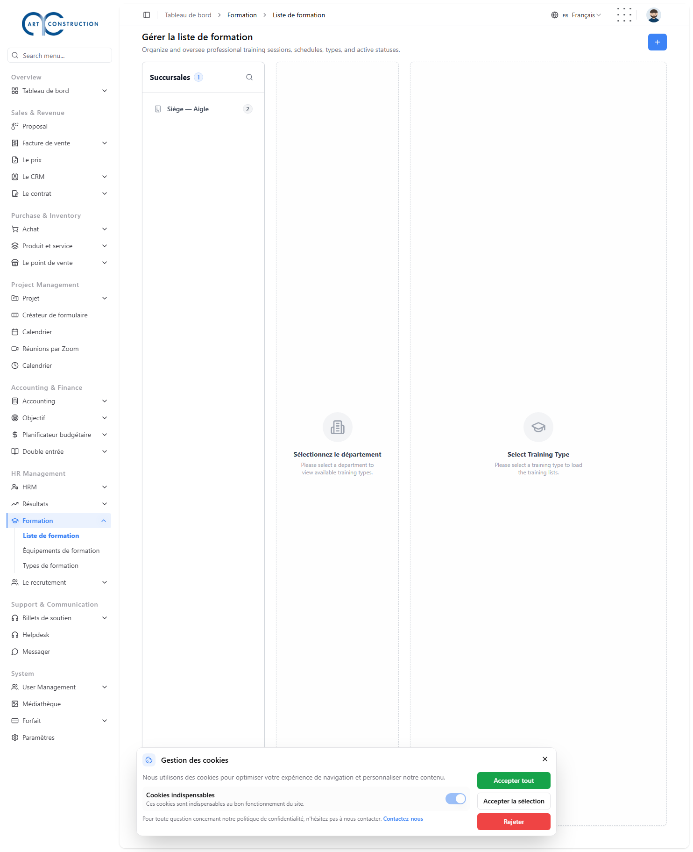Viewport: 693px width, 852px height.
Task: Click the Médiathèque sidebar icon
Action: (15, 704)
